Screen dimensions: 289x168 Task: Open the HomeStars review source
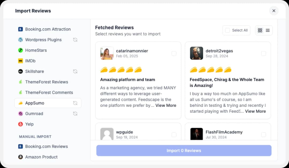point(35,50)
